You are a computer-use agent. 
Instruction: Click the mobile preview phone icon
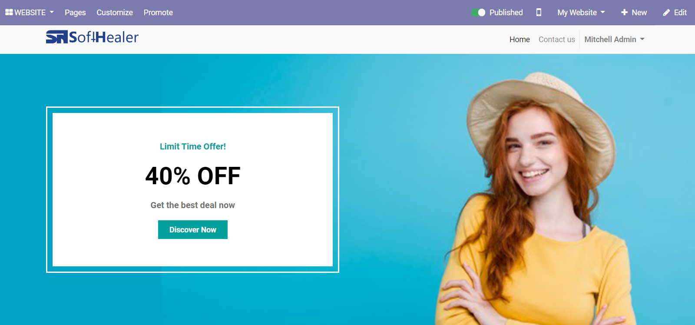coord(539,13)
